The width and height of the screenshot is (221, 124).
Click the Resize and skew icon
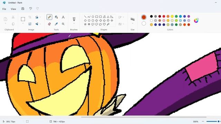[x=30, y=24]
